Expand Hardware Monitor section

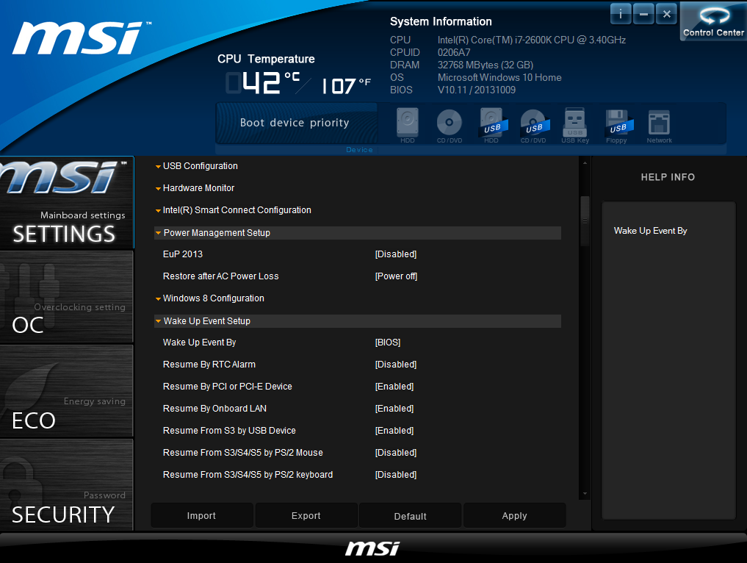pos(195,188)
